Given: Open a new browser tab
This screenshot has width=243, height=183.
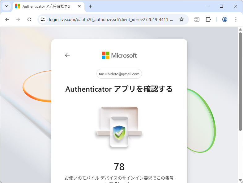Looking at the screenshot, I should 91,6.
